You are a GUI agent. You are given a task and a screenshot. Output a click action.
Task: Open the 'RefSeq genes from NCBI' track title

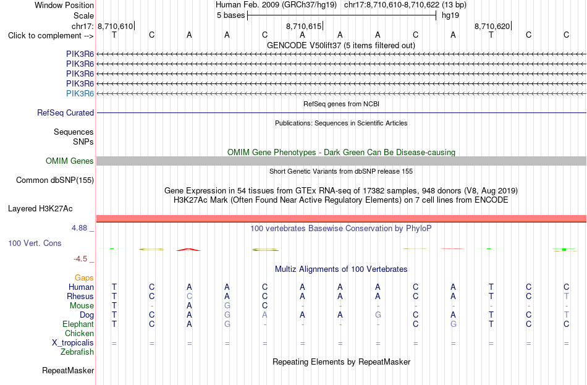point(341,104)
